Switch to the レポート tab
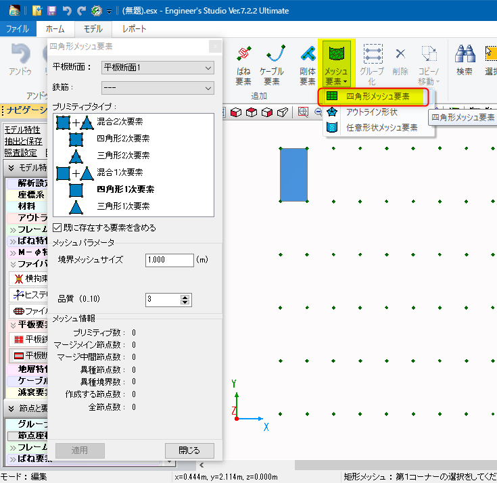 135,29
